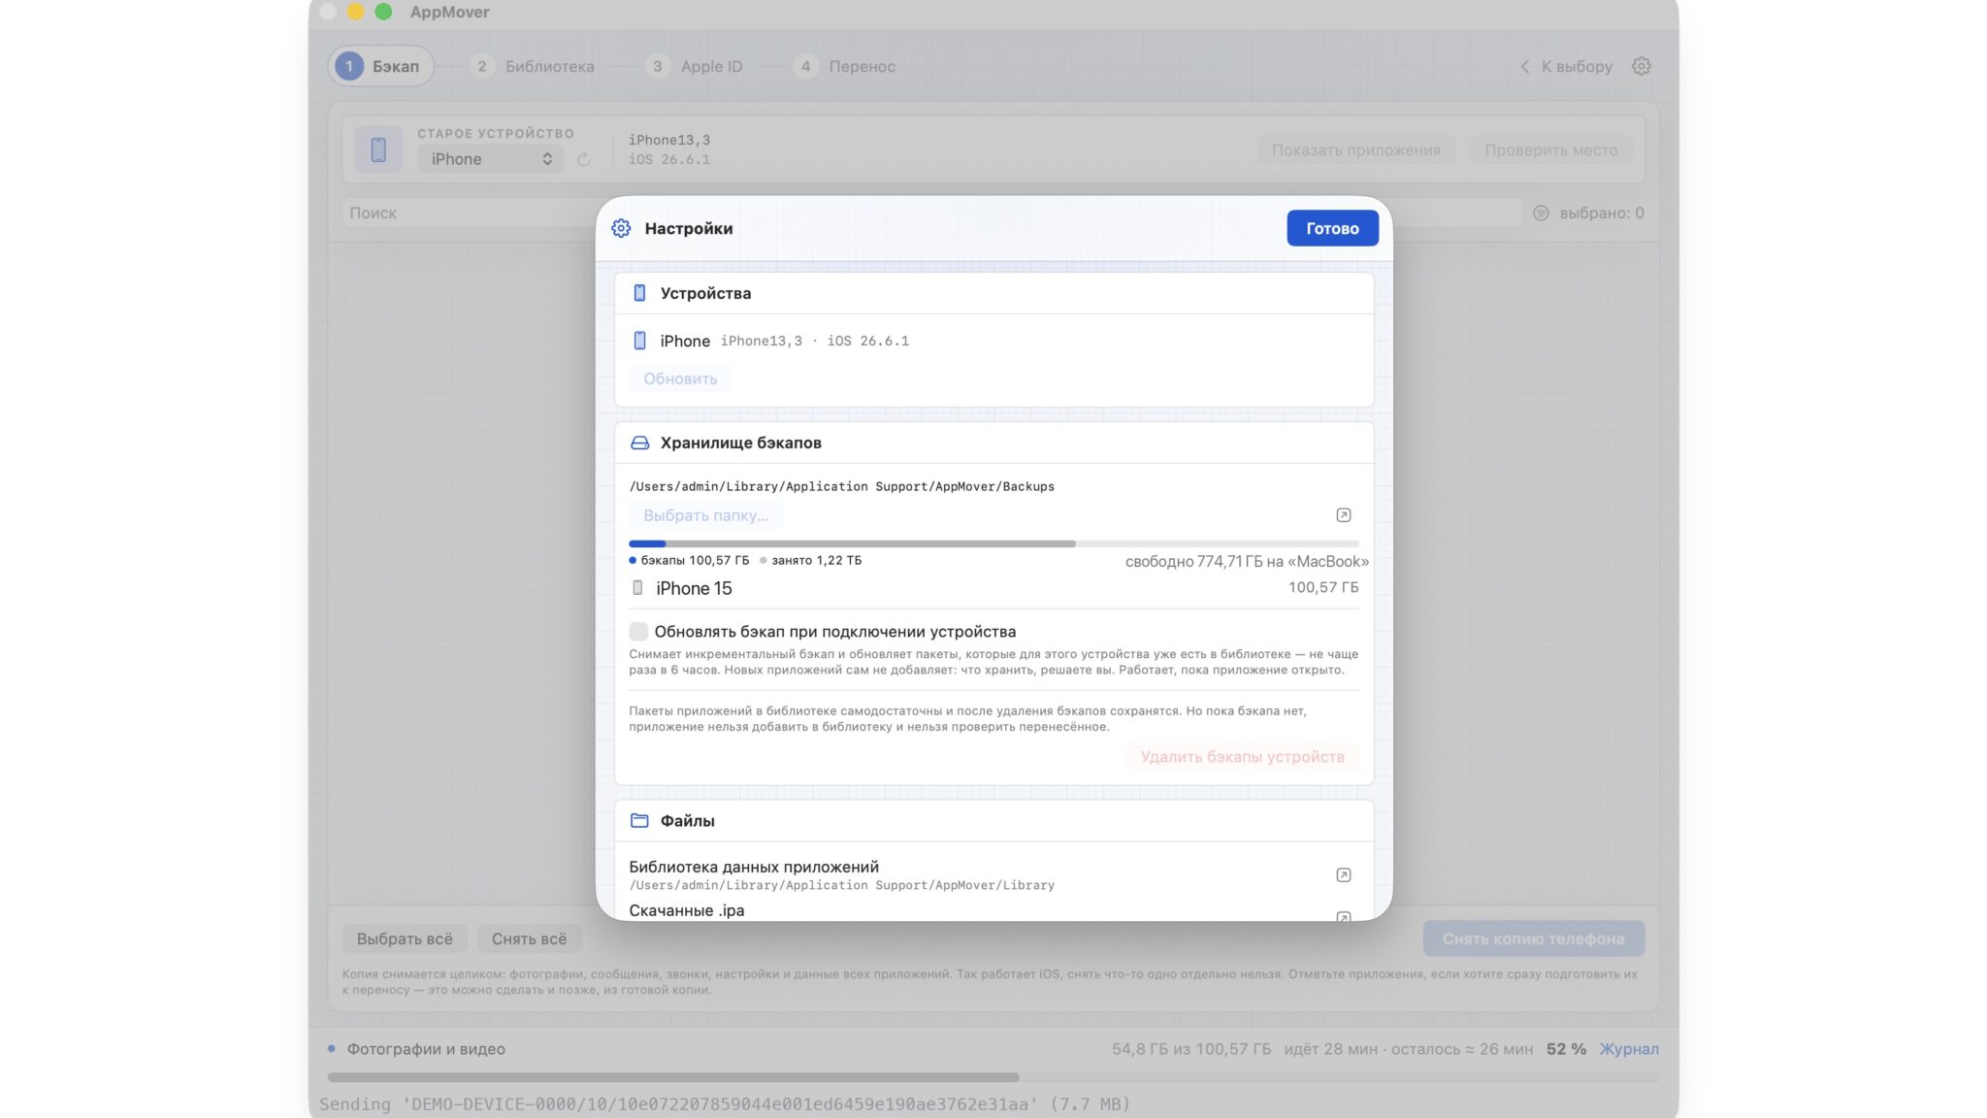The height and width of the screenshot is (1118, 1987).
Task: Click the drive icon beside Хранилище бэкапов
Action: pos(639,443)
